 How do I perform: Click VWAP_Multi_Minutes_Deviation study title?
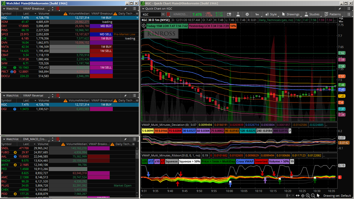point(165,125)
